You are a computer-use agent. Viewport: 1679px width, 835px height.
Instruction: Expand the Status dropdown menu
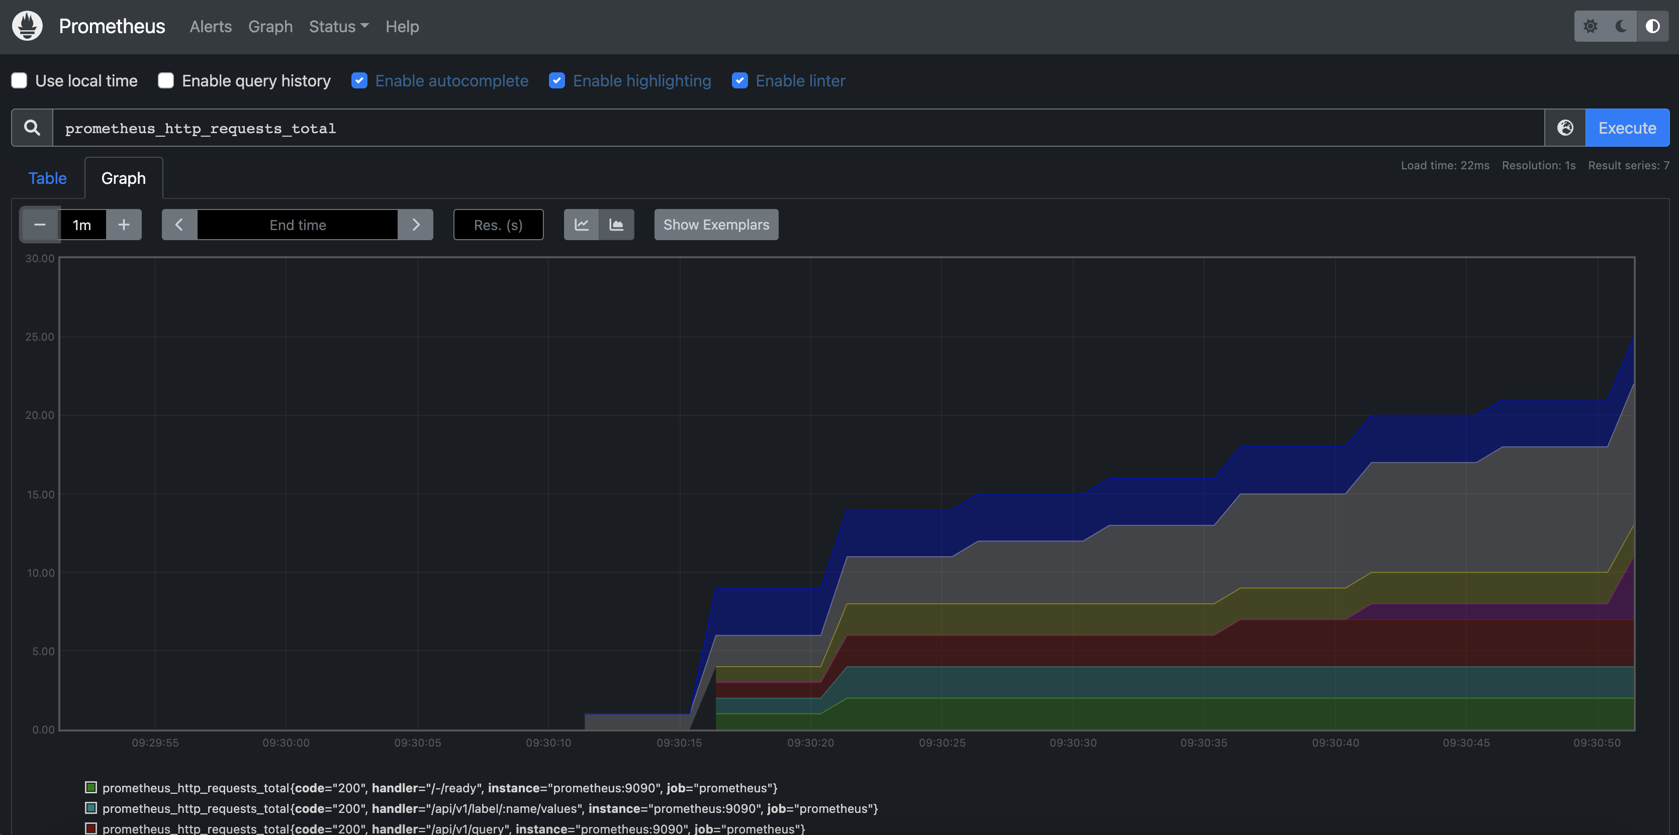338,27
